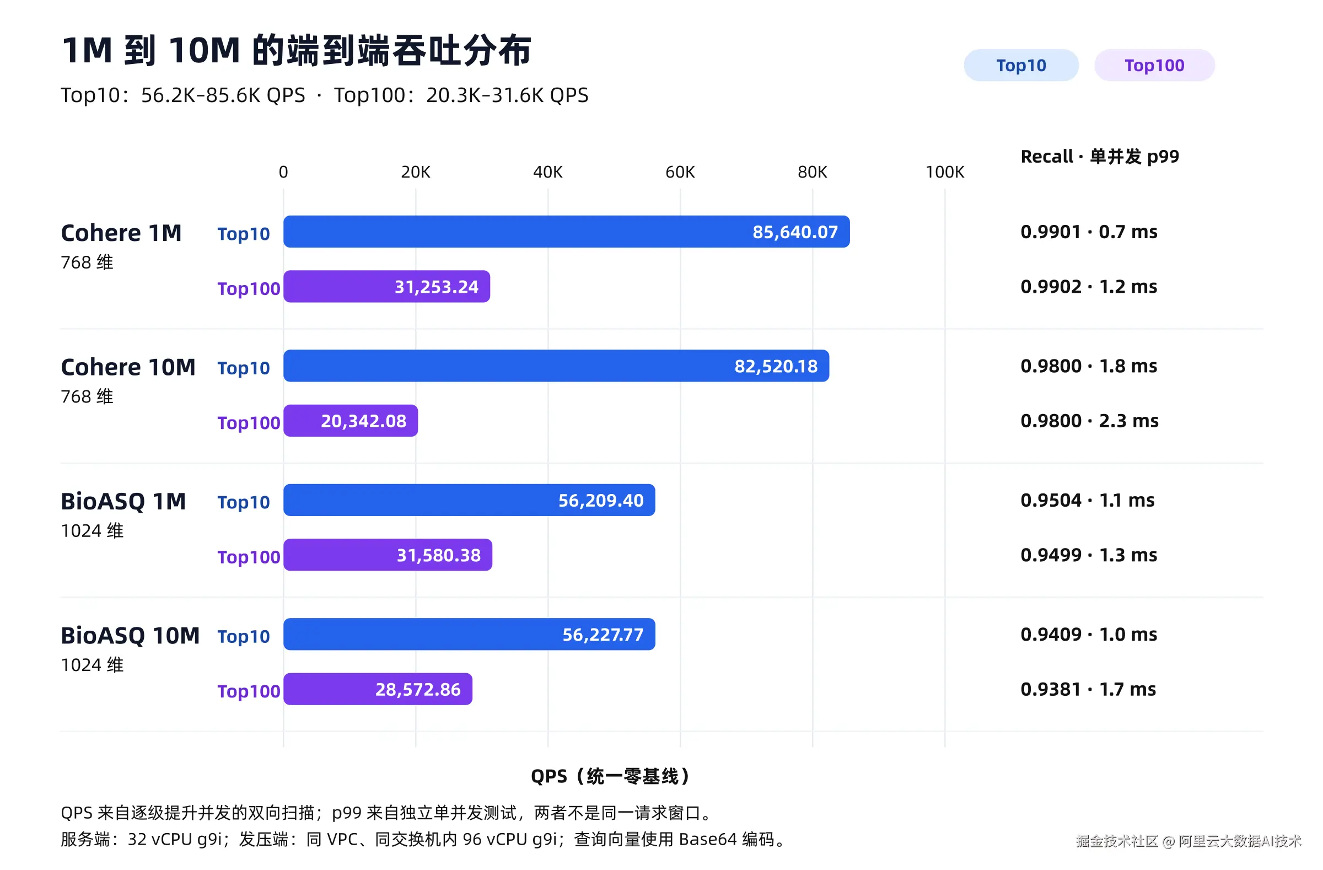Click the Top100 series label in BioASQ 1M row

pos(249,557)
